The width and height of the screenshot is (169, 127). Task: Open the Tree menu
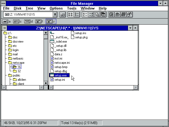29,8
